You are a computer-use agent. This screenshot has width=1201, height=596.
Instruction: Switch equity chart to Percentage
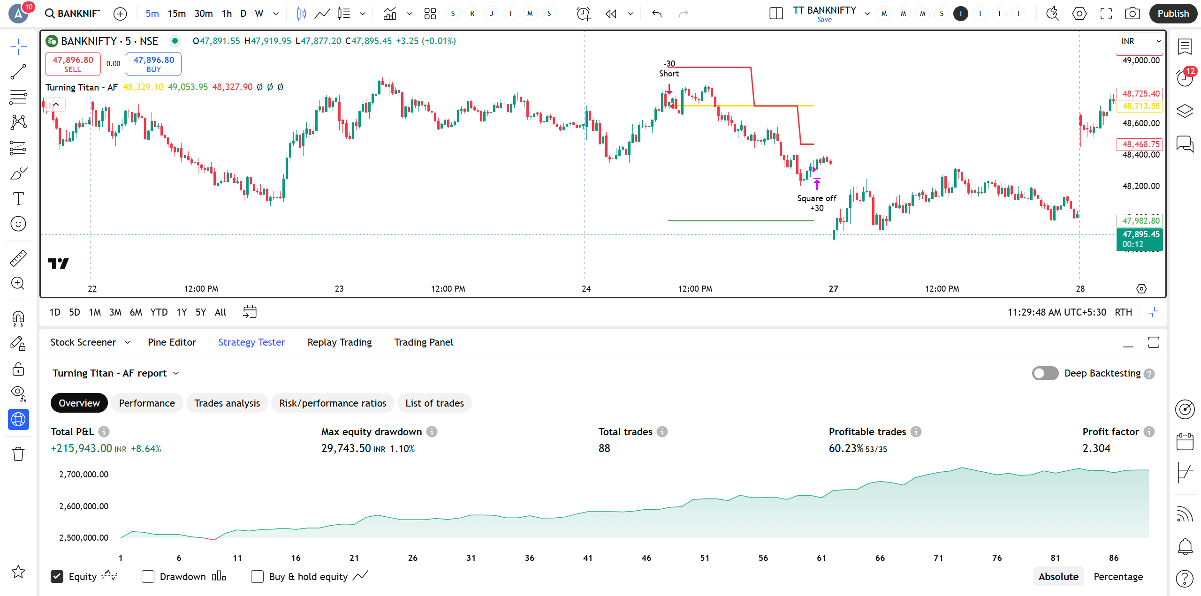point(1118,576)
